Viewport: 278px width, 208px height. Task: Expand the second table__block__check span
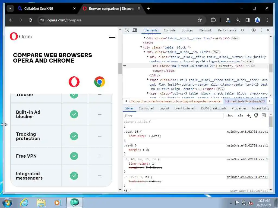pyautogui.click(x=147, y=93)
